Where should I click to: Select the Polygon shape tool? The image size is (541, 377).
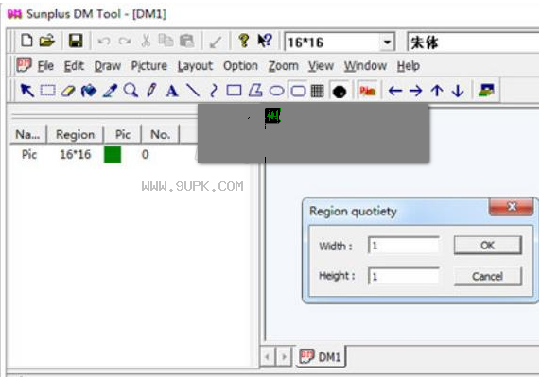[255, 91]
